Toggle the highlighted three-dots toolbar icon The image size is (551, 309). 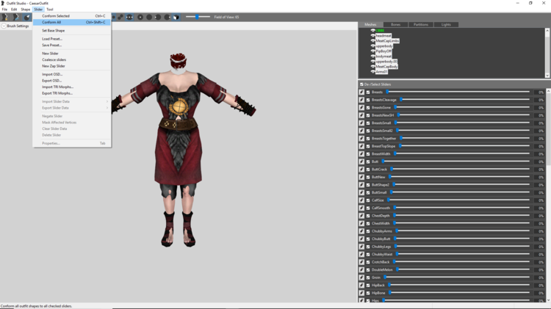129,17
